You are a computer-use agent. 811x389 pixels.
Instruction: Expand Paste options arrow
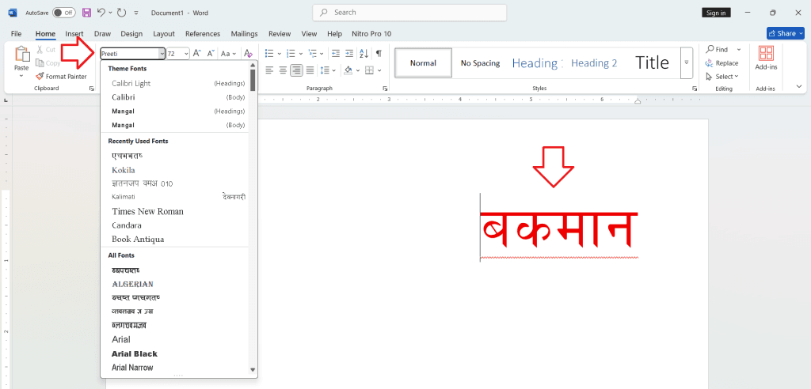21,76
